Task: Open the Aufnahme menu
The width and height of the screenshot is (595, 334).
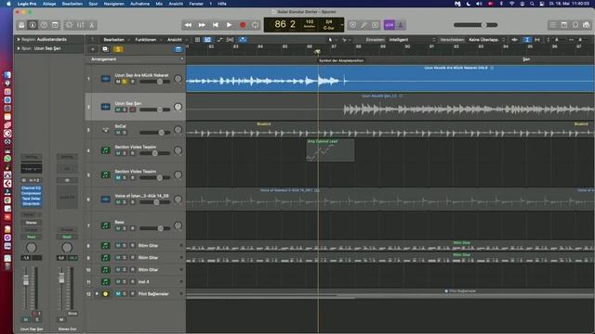Action: click(140, 4)
